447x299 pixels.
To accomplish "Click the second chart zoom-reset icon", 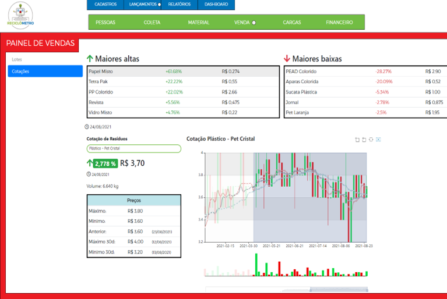I will [364, 140].
